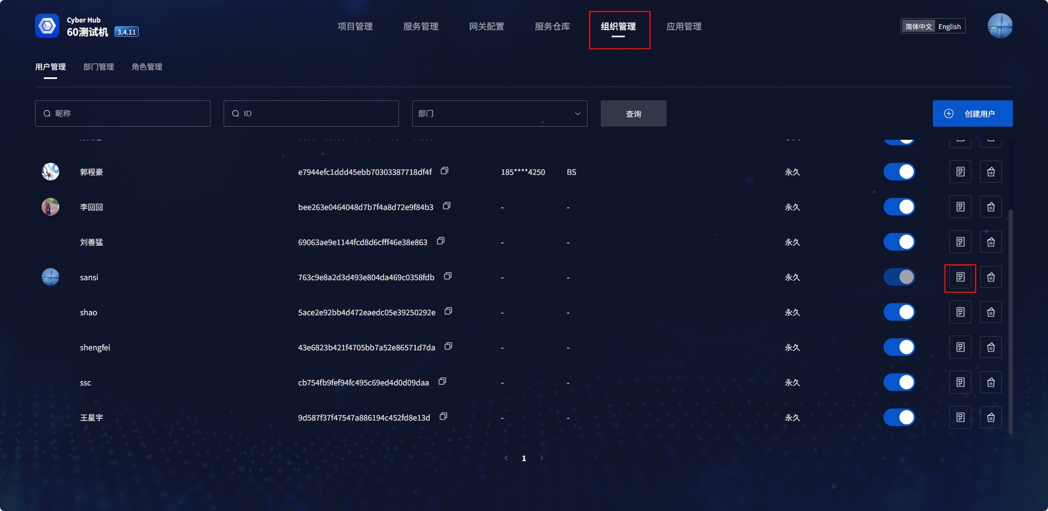Open details icon for sansi
Viewport: 1048px width, 511px height.
[960, 277]
